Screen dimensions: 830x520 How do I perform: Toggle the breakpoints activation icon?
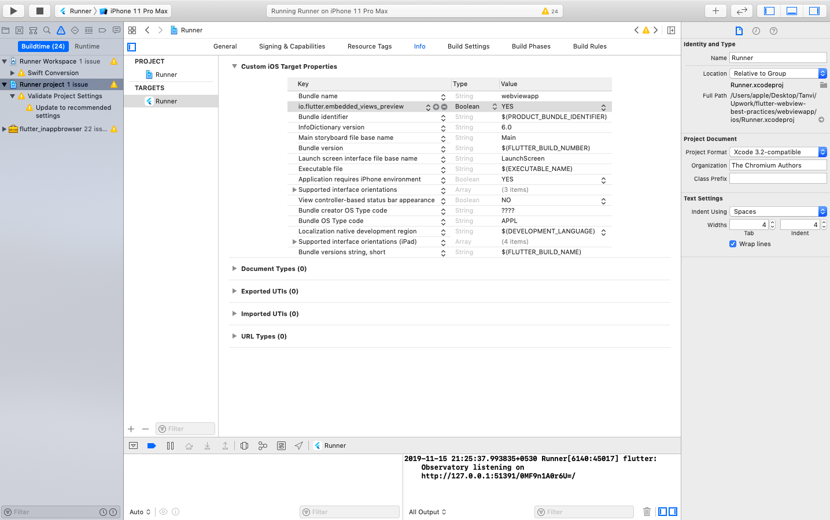pyautogui.click(x=152, y=445)
